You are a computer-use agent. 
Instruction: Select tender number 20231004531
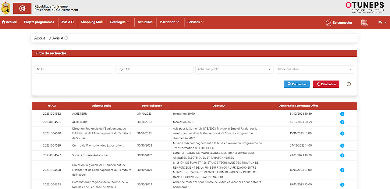pos(52,122)
